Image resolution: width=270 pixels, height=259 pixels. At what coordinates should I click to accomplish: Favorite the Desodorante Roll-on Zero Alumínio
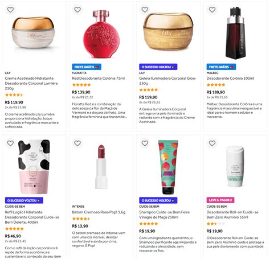point(212,143)
